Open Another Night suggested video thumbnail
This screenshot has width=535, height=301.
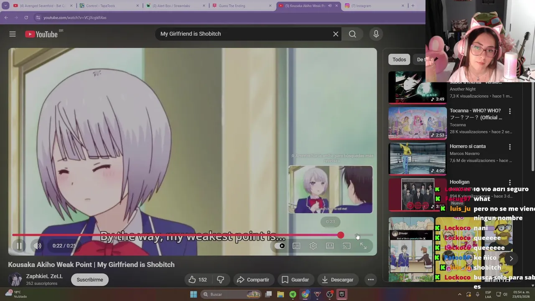[x=418, y=87]
